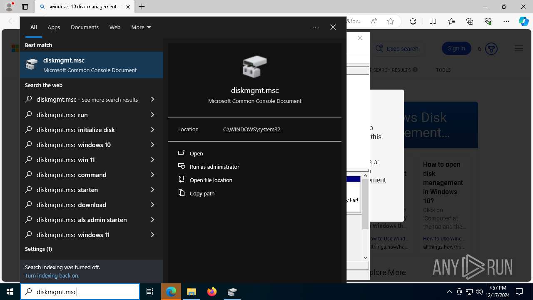533x300 pixels.
Task: Open Browser essentials heart icon
Action: click(x=488, y=21)
